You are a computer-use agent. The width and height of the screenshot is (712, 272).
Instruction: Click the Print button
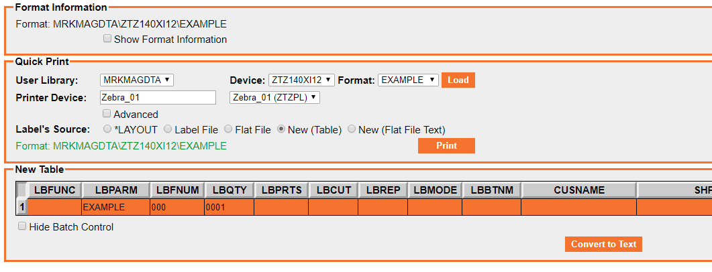(x=446, y=146)
